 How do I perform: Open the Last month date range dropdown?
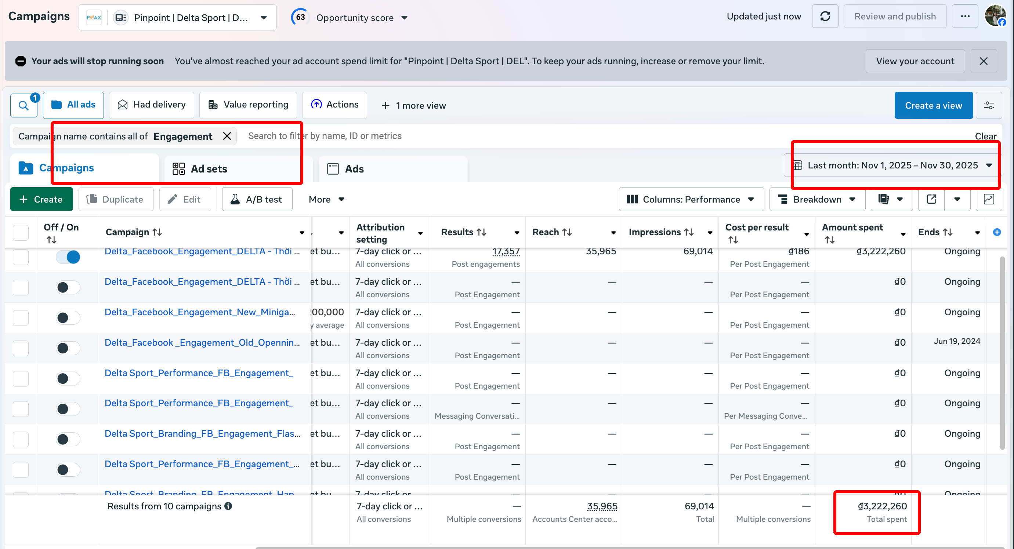click(x=892, y=165)
